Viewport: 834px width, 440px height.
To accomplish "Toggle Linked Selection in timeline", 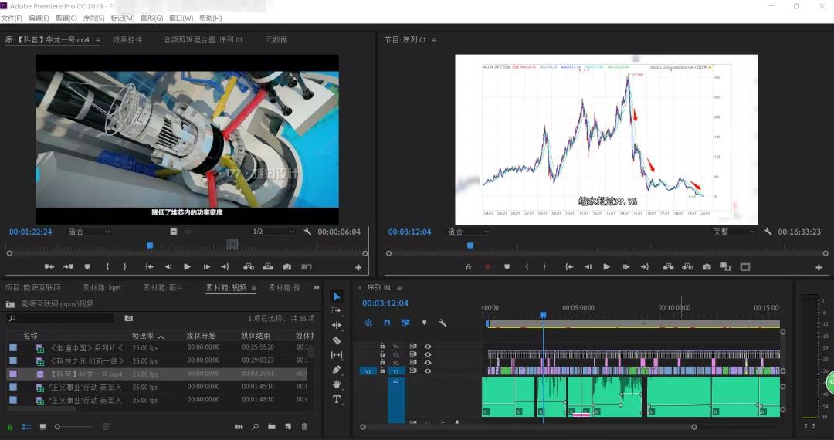I will coord(405,323).
